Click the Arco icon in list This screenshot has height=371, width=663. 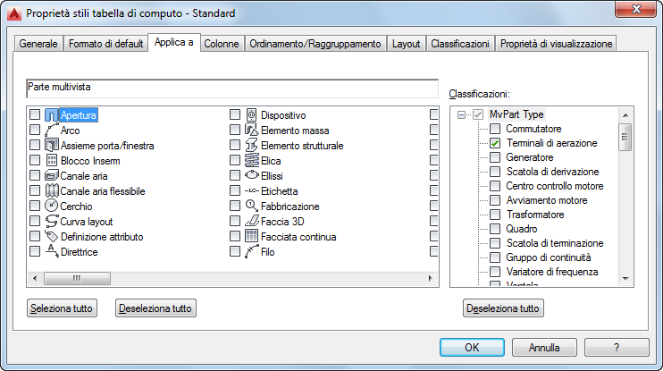(51, 131)
